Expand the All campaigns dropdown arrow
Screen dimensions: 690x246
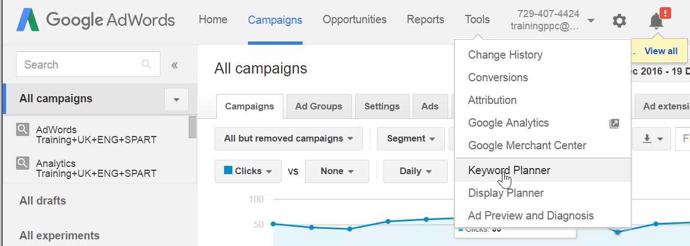click(177, 100)
